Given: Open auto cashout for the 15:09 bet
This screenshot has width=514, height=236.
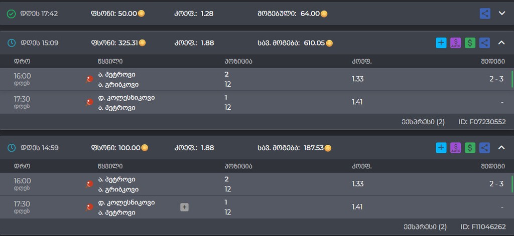Looking at the screenshot, I should pos(456,43).
